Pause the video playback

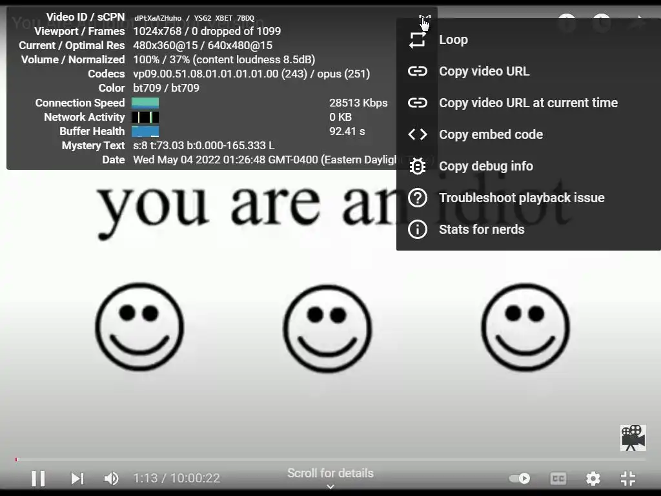click(x=38, y=479)
